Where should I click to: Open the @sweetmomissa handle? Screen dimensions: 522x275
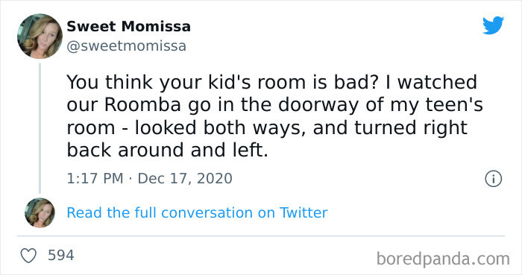127,46
